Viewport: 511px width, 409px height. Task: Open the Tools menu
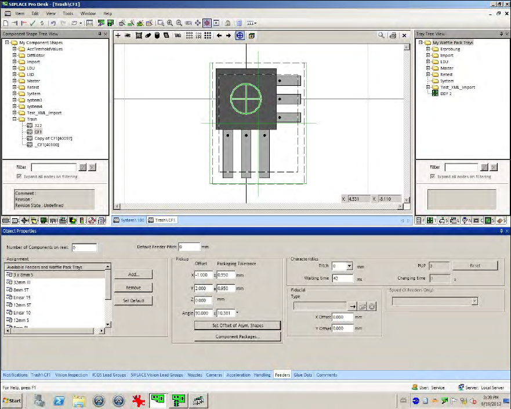(68, 13)
